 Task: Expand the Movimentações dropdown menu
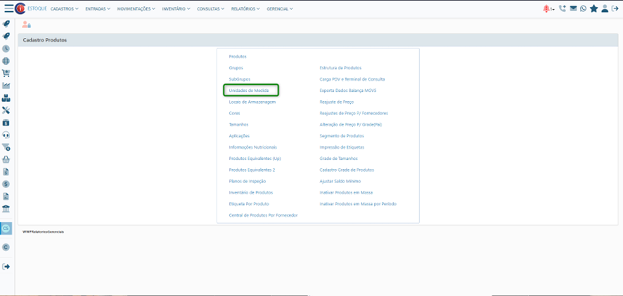[136, 9]
